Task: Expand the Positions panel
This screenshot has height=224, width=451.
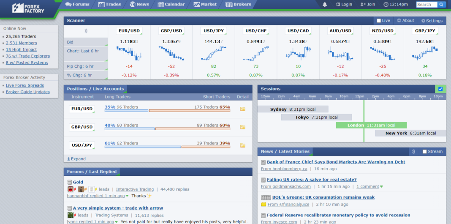Action: click(76, 159)
